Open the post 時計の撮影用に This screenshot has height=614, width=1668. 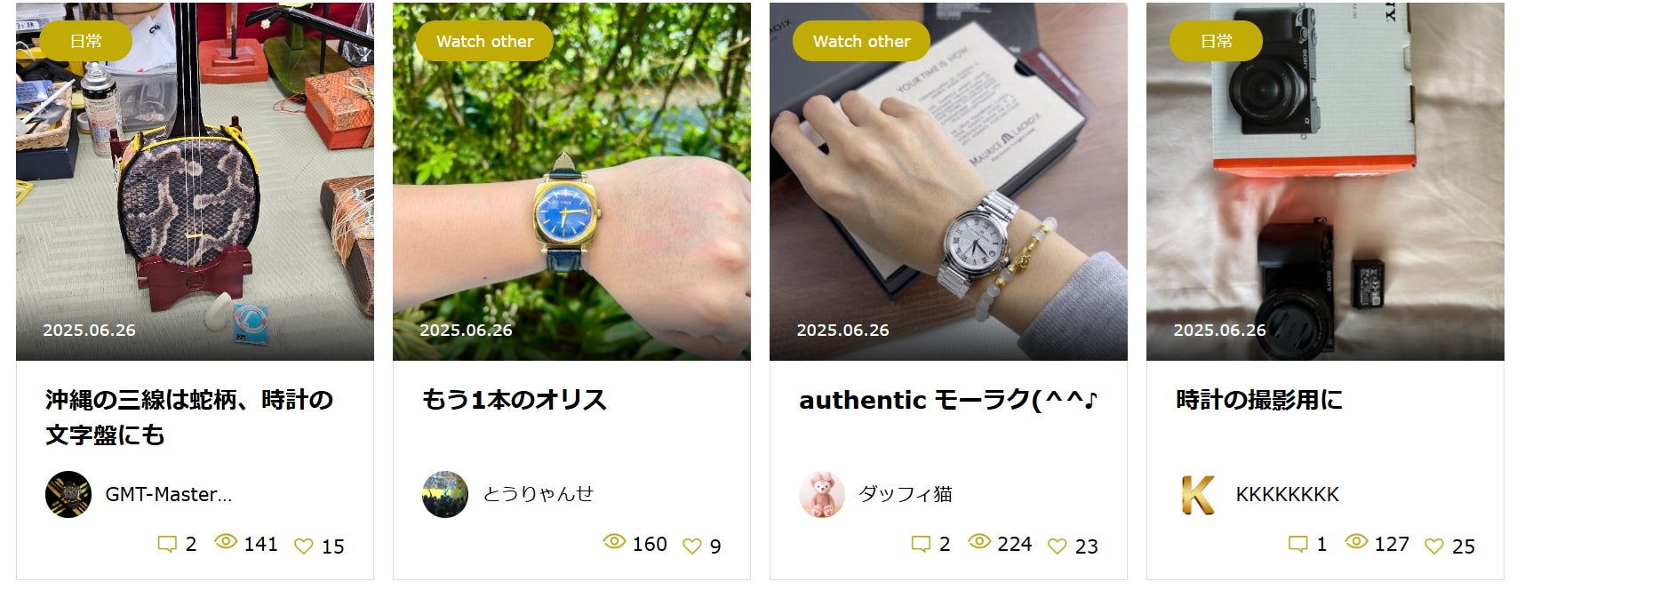click(1259, 400)
